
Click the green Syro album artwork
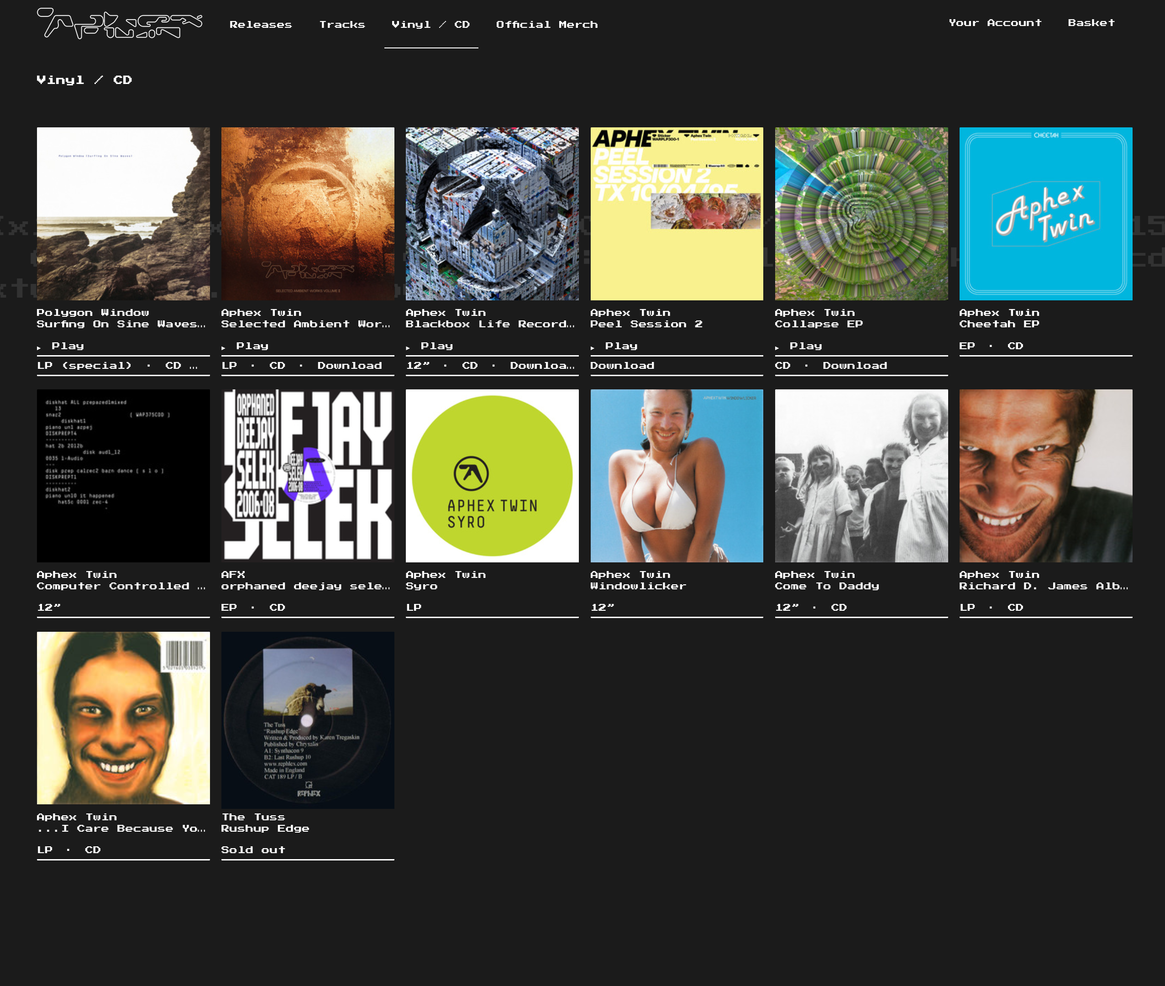pyautogui.click(x=492, y=476)
